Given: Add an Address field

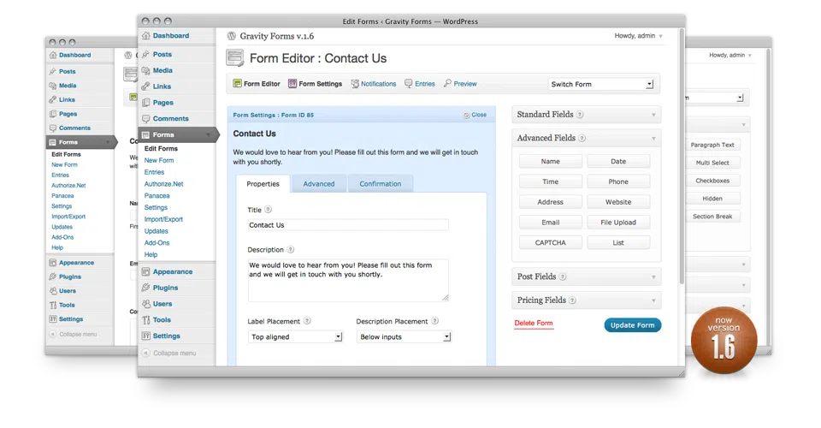Looking at the screenshot, I should [x=550, y=202].
